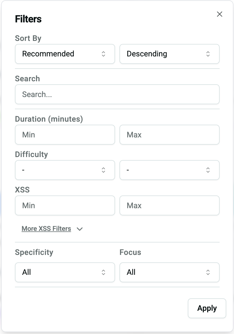Close the Filters dialog with X icon
Screen dimensions: 234x334
[x=220, y=14]
